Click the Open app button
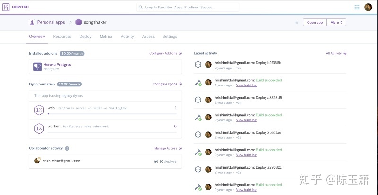The image size is (378, 195). 315,22
